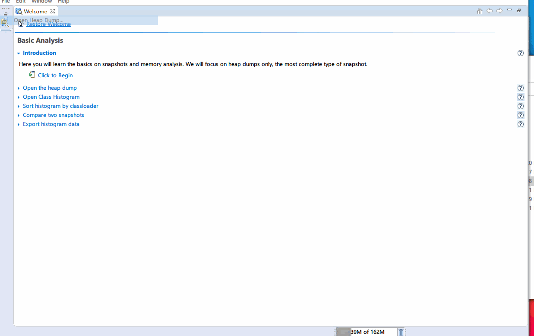Image resolution: width=534 pixels, height=336 pixels.
Task: Open the Help menu
Action: click(63, 2)
